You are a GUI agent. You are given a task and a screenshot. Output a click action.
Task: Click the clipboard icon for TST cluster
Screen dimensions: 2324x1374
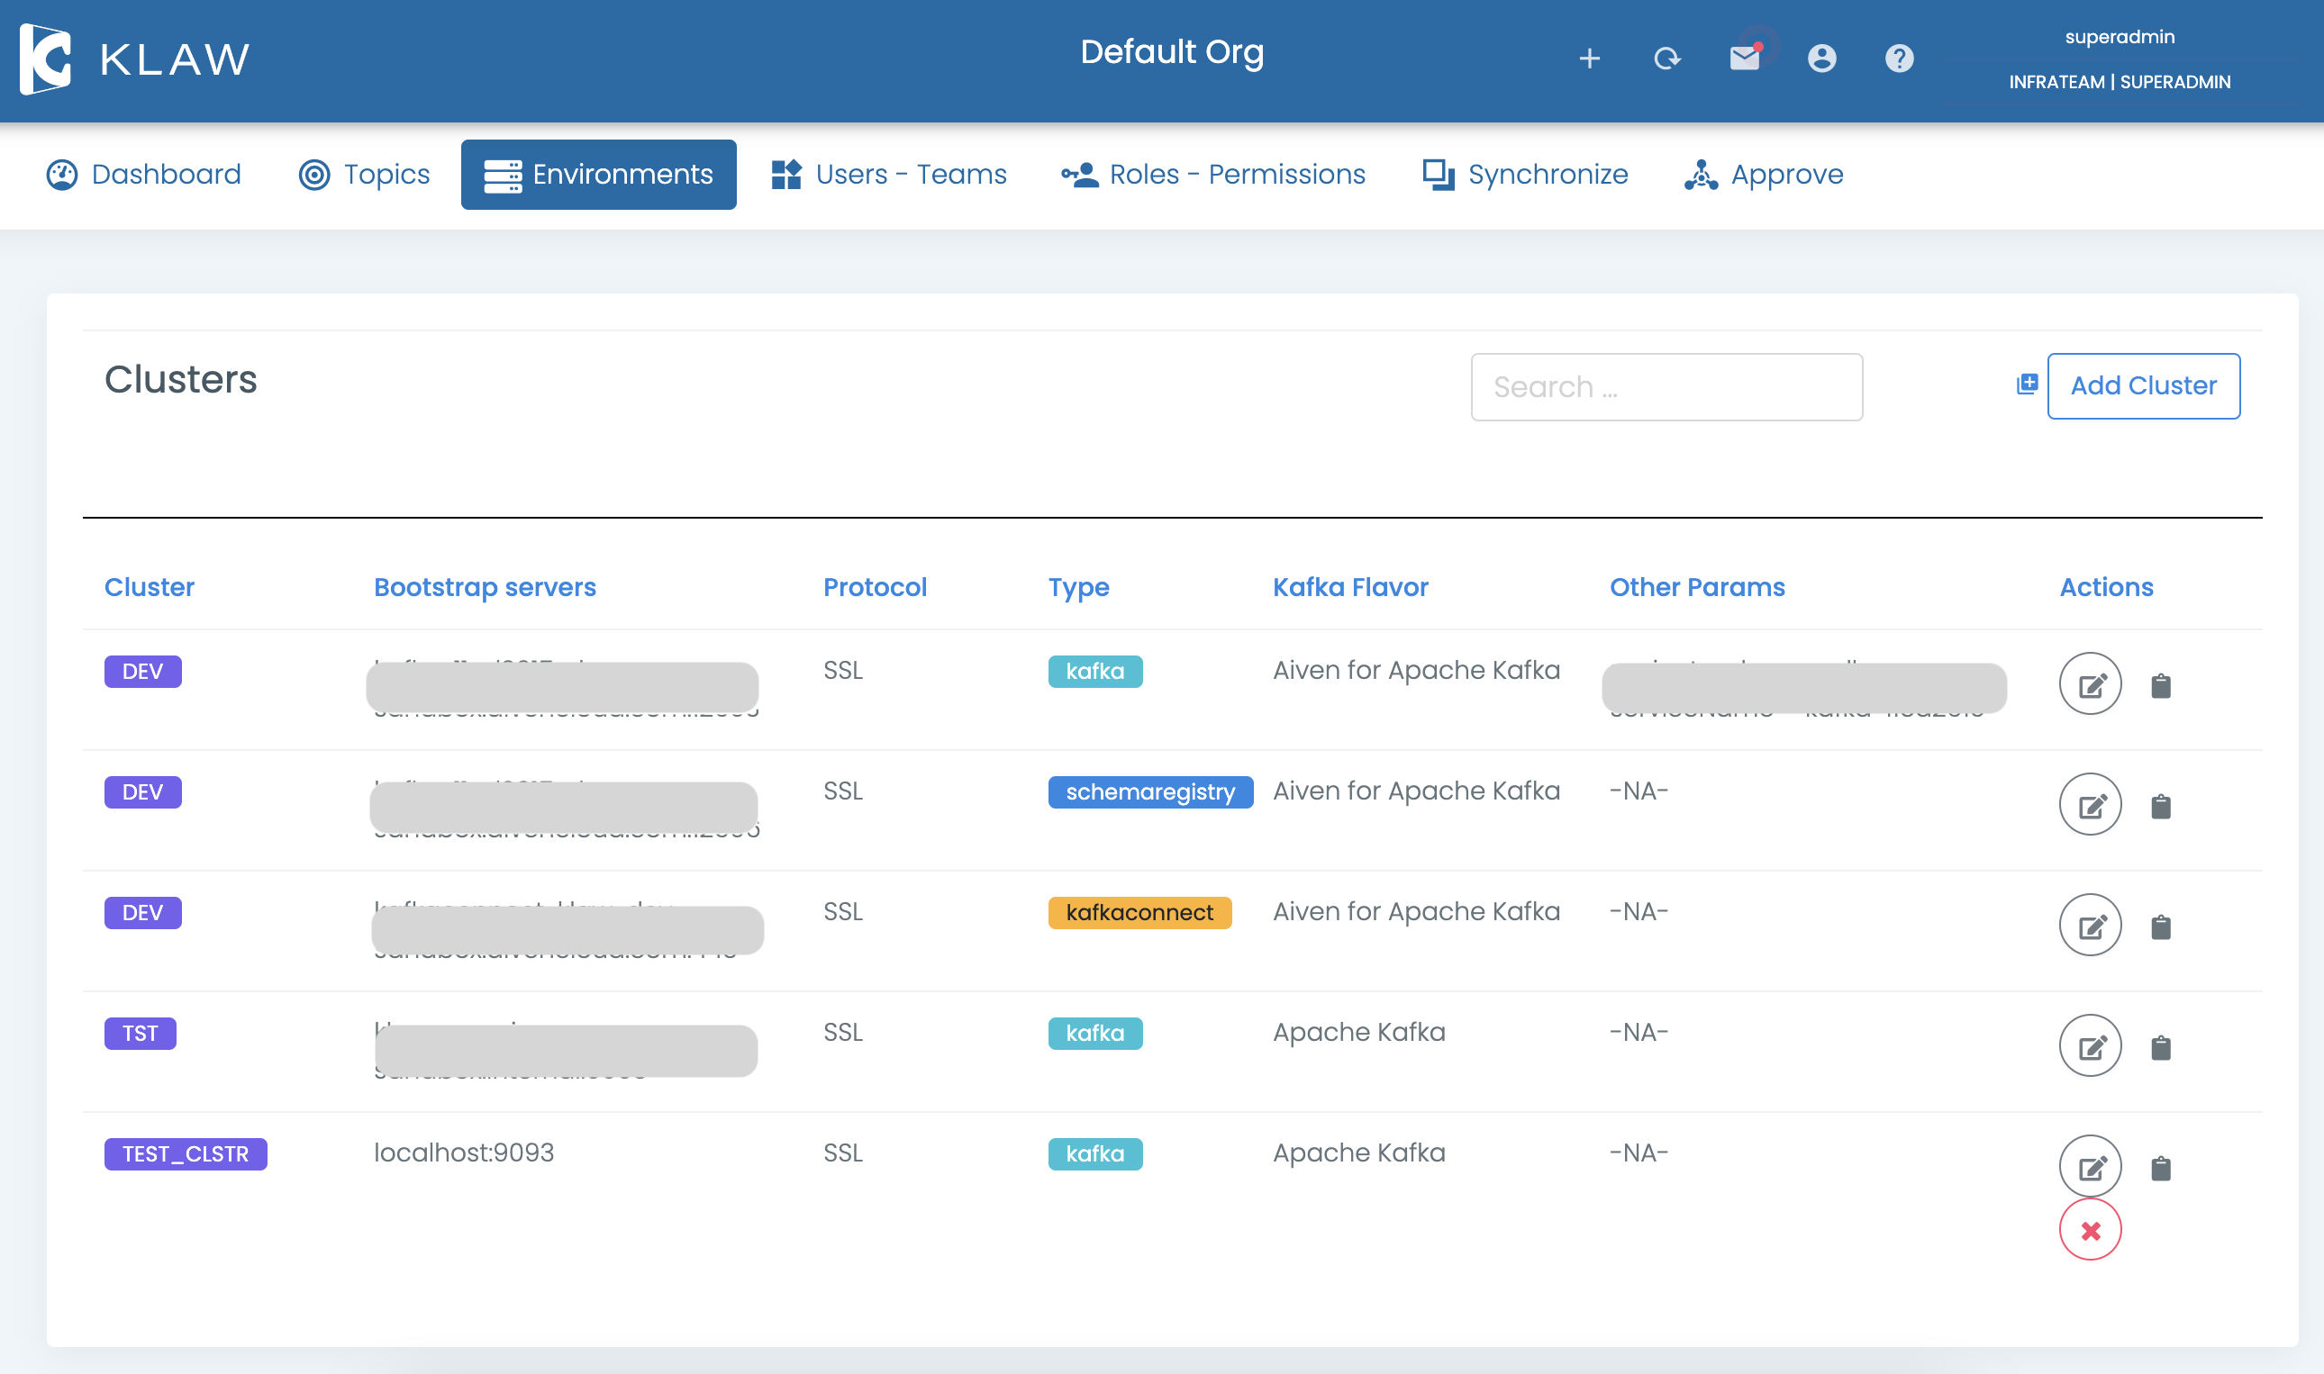2160,1047
